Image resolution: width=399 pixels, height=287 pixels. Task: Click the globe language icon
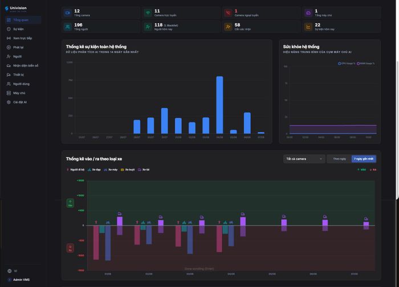coord(10,271)
